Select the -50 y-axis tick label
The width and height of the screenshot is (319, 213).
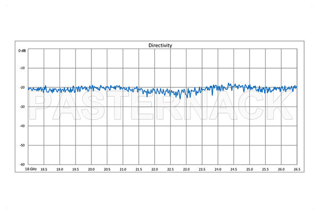(22, 145)
